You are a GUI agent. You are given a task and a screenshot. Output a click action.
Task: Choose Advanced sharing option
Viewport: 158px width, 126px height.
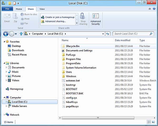point(55,21)
